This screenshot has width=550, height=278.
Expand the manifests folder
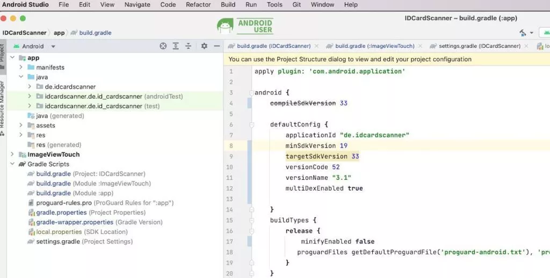[x=21, y=67]
